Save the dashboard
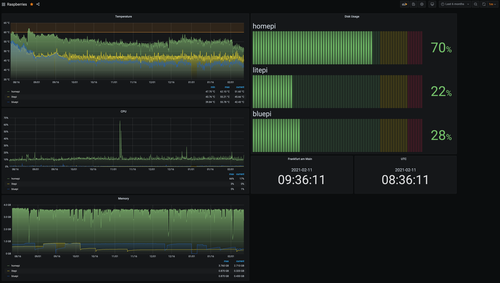Viewport: 500px width, 283px height. pyautogui.click(x=413, y=4)
